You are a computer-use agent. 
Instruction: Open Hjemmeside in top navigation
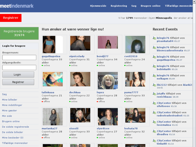click(98, 6)
